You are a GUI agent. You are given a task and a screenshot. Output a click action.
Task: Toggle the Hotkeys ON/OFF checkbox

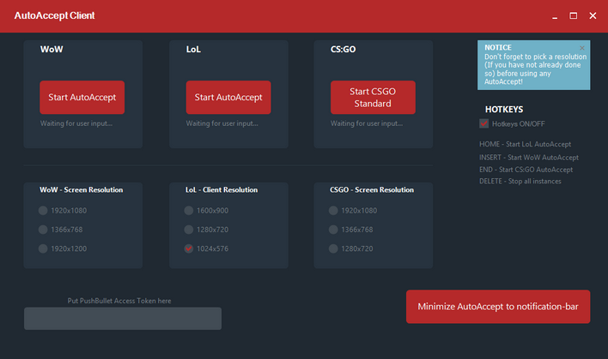coord(484,124)
